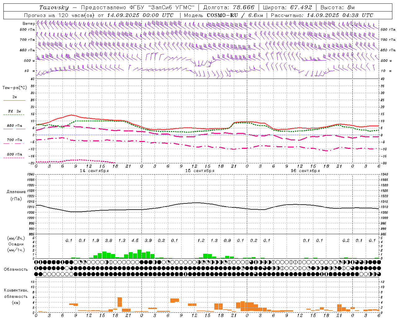Screen dimensions: 397x318
Task: Click the "1.2" three-hour precipitation value
Action: [x=201, y=240]
